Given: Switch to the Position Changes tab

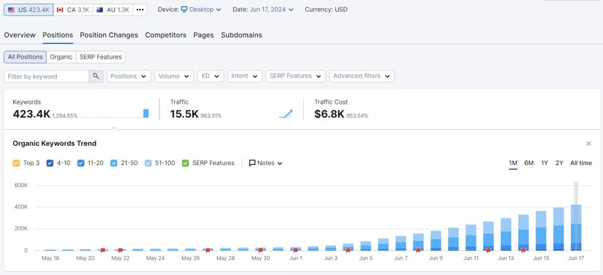Looking at the screenshot, I should (x=109, y=35).
